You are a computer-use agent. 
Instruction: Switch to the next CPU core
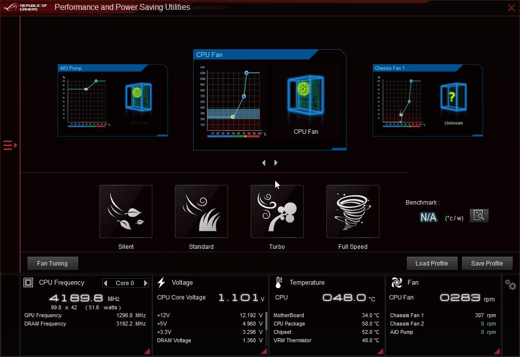coord(145,283)
